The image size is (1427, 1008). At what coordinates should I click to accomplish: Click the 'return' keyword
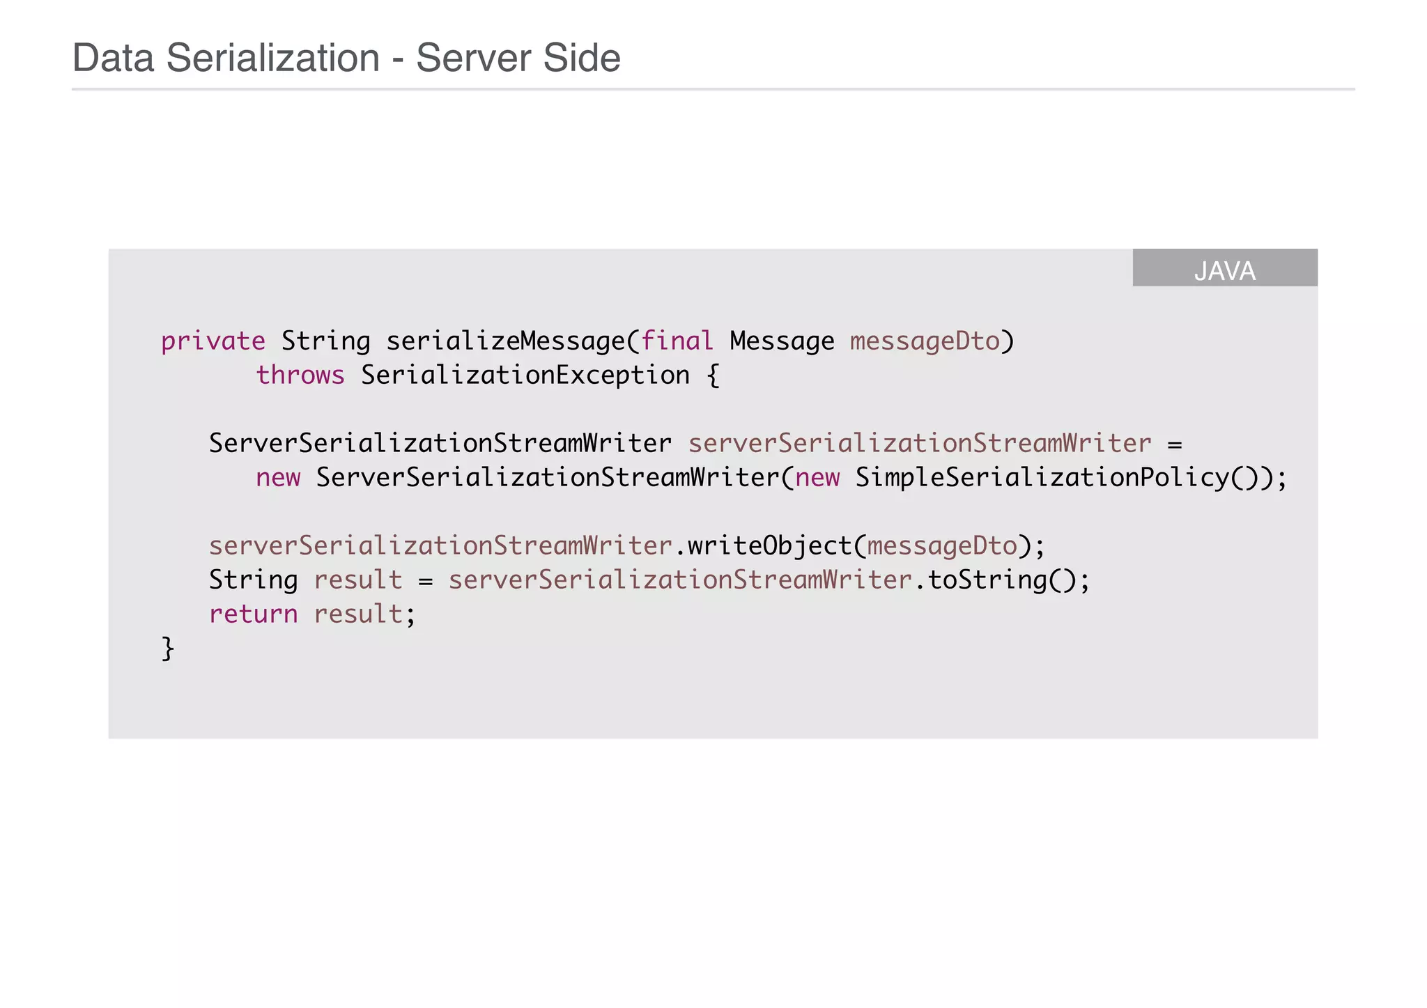pyautogui.click(x=254, y=614)
